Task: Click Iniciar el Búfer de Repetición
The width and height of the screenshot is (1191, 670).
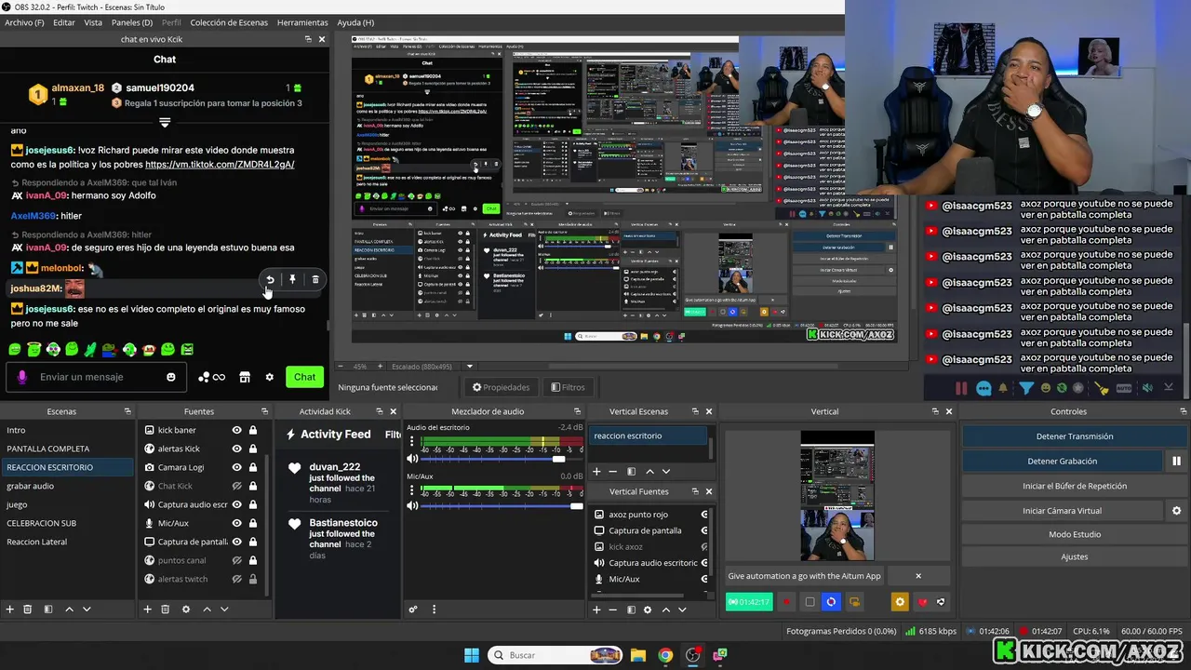Action: click(1075, 486)
